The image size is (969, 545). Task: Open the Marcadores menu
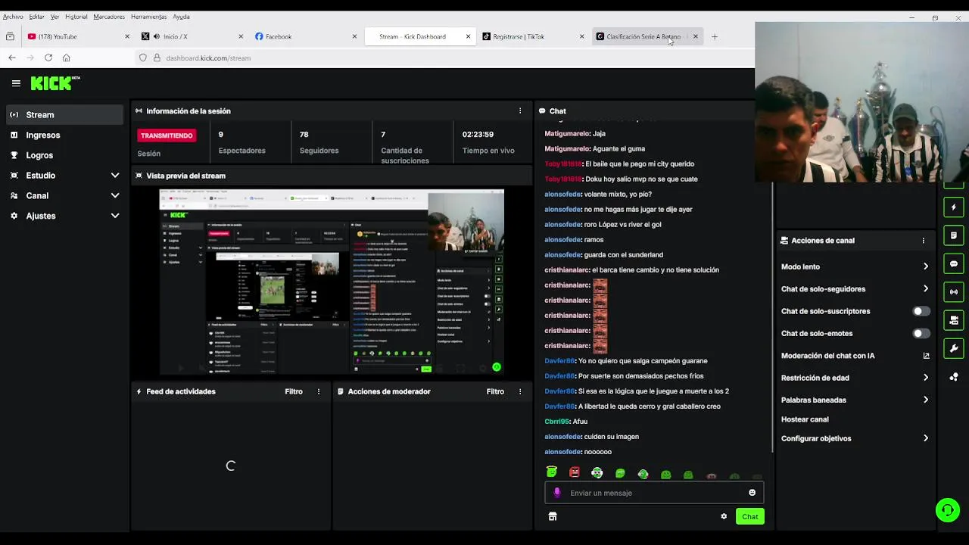click(110, 17)
